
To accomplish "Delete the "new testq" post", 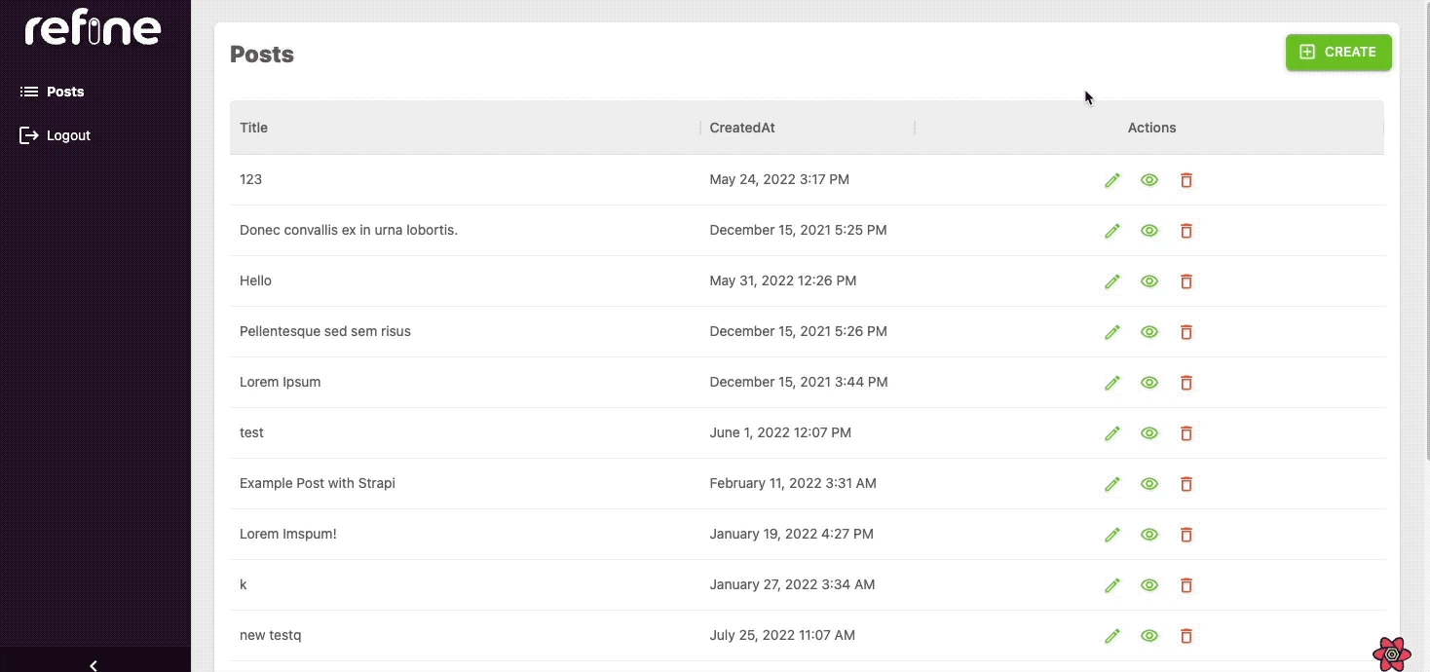I will point(1186,636).
